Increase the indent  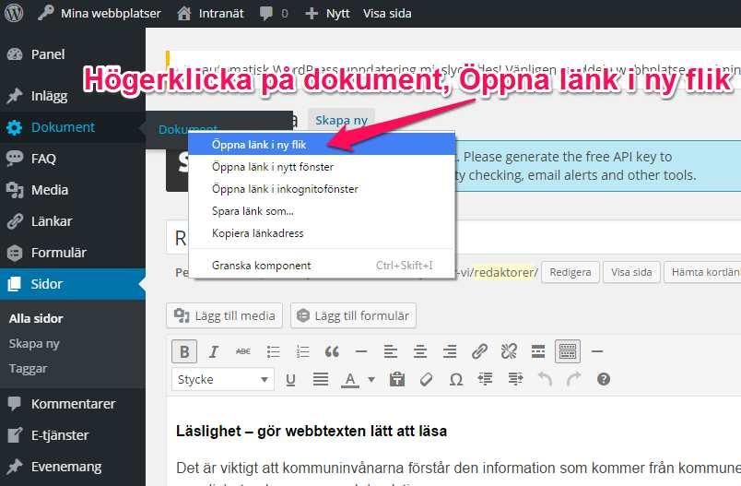point(515,379)
